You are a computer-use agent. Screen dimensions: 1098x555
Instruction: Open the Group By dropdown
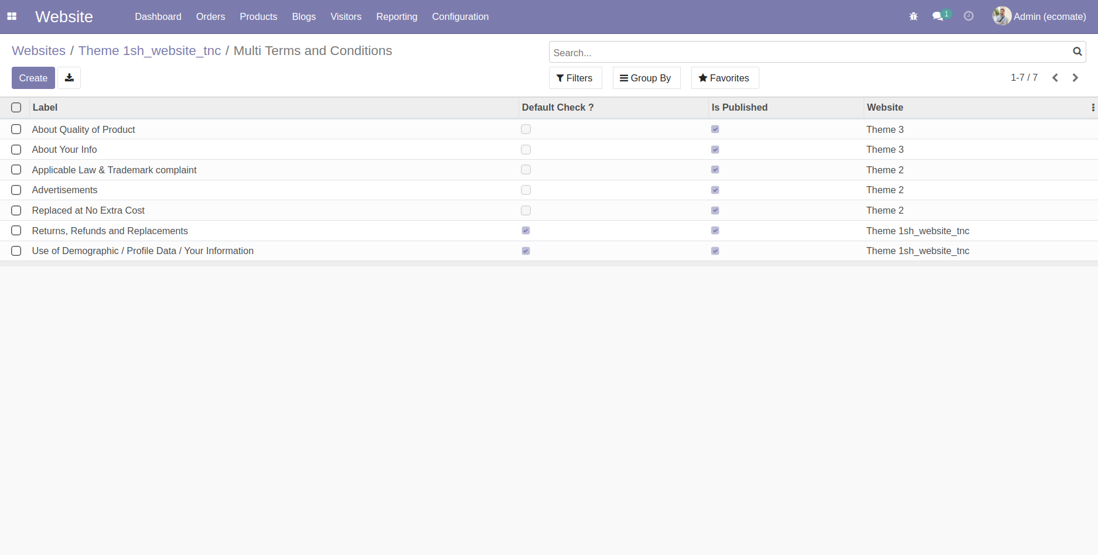[646, 78]
